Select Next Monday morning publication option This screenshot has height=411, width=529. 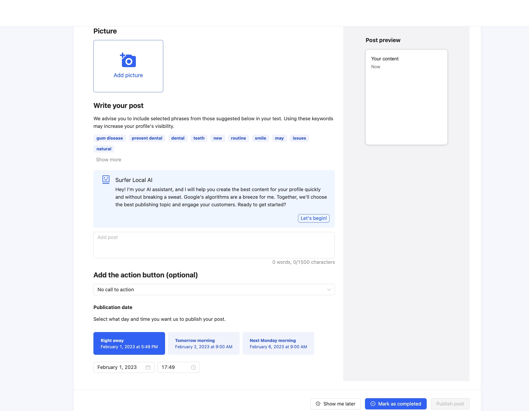278,343
